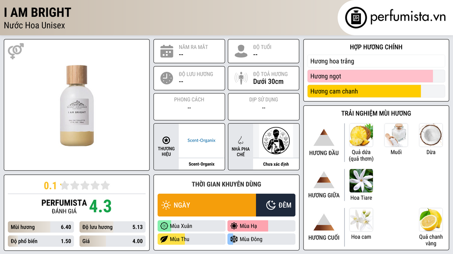Click the person icon beside Độ tuổi
This screenshot has width=453, height=254.
pos(241,51)
